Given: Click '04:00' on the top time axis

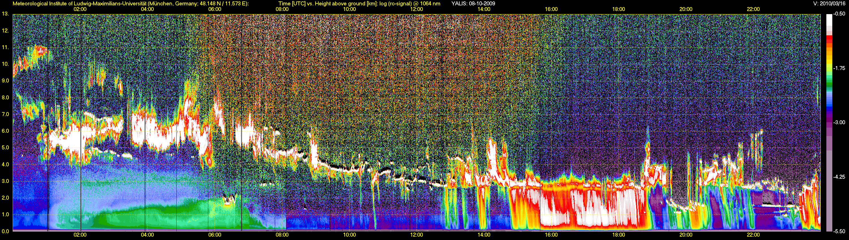Looking at the screenshot, I should tap(147, 9).
